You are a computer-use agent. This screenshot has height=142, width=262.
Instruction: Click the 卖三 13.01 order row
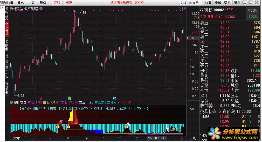pyautogui.click(x=230, y=32)
